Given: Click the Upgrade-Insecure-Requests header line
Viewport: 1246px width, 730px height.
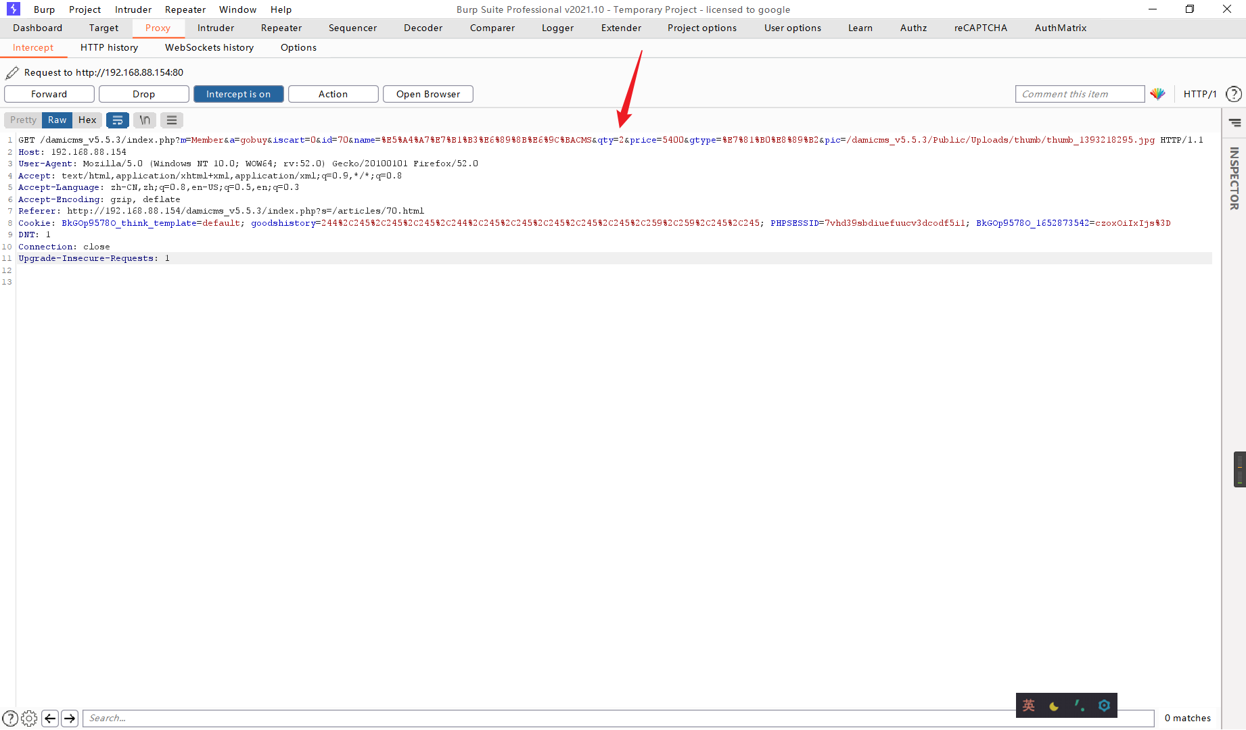Looking at the screenshot, I should [94, 258].
